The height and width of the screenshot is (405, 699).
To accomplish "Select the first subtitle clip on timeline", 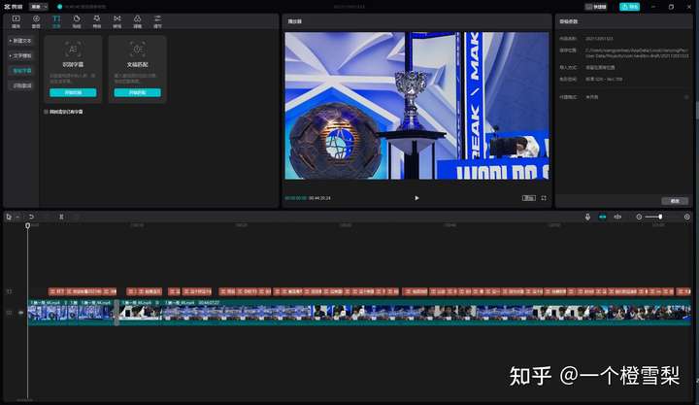I will pos(56,291).
